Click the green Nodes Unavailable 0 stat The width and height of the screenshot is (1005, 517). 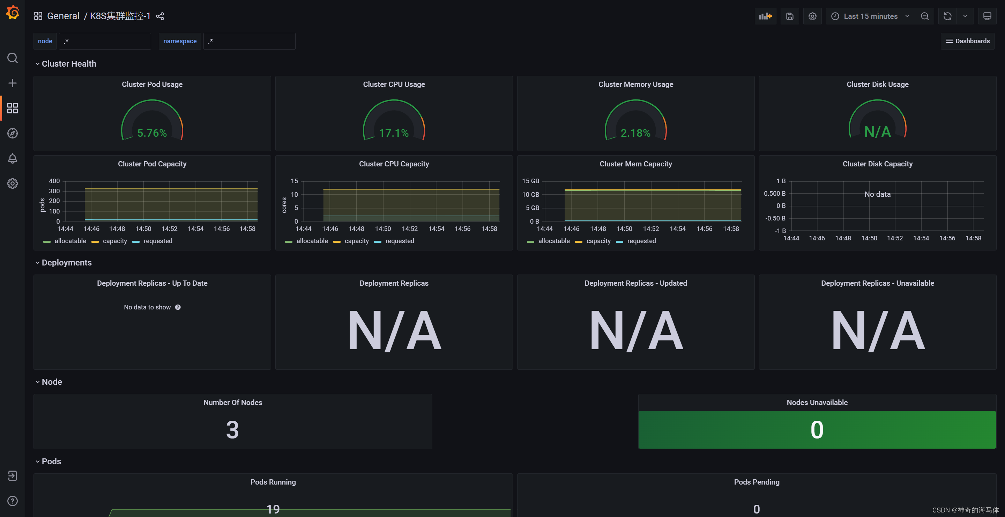[817, 430]
